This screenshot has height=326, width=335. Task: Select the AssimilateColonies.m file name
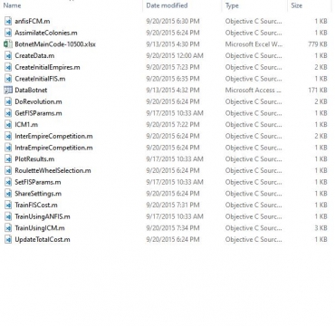[46, 33]
